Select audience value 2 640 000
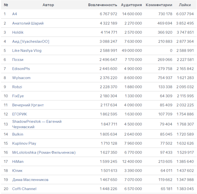The width and height of the screenshot is (197, 194). [x=133, y=134]
